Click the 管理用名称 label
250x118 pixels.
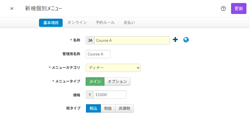[71, 54]
